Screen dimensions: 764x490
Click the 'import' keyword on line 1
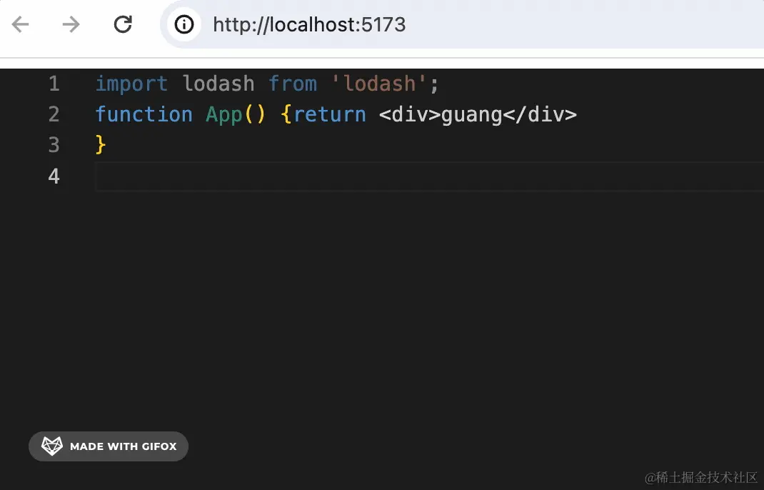(x=131, y=84)
